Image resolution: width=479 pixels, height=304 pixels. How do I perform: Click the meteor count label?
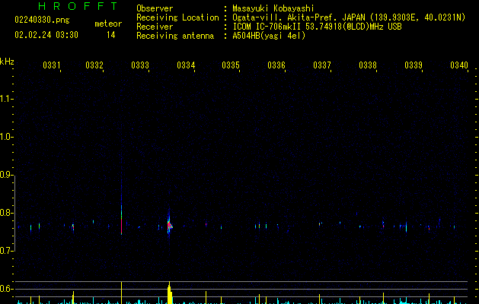point(108,24)
